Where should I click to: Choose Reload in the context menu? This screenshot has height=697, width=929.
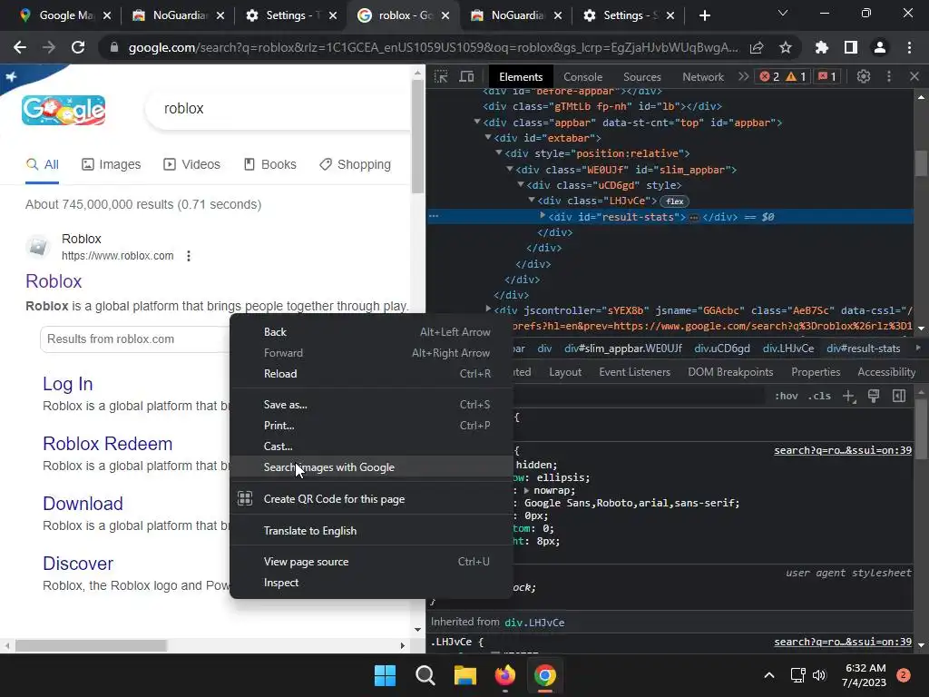coord(371,373)
